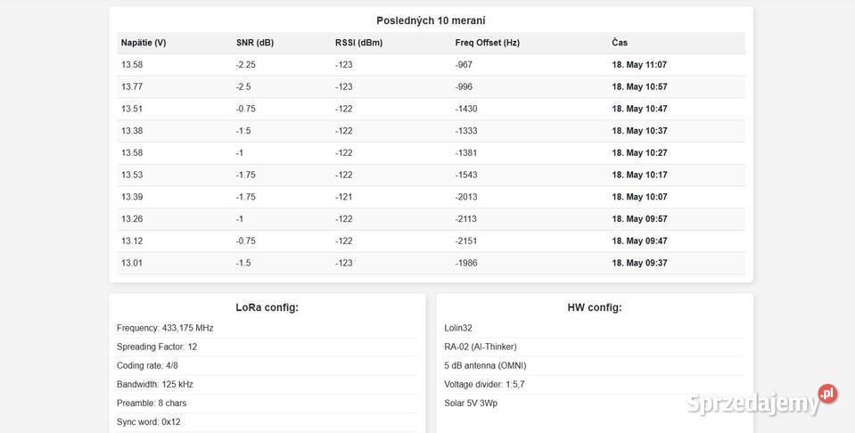Select the Sync word 0x12 entry
Image resolution: width=855 pixels, height=433 pixels.
(x=148, y=421)
